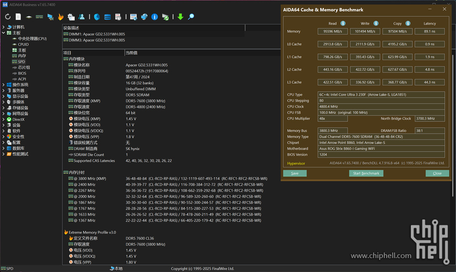Select 内存 under 主板
456x272 pixels.
[22, 56]
